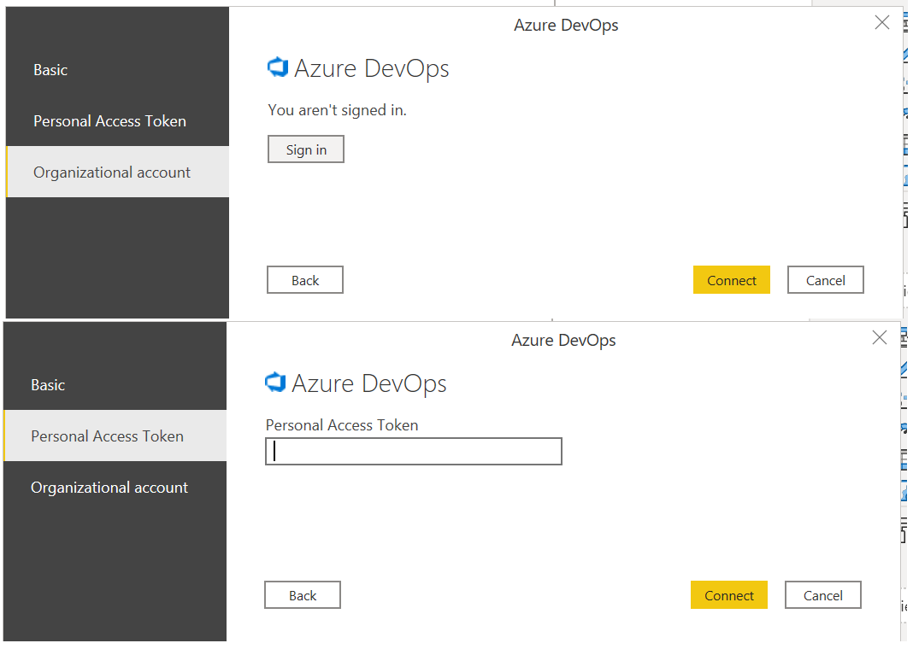Select the Organizational account tab in the upper dialog

pyautogui.click(x=111, y=172)
